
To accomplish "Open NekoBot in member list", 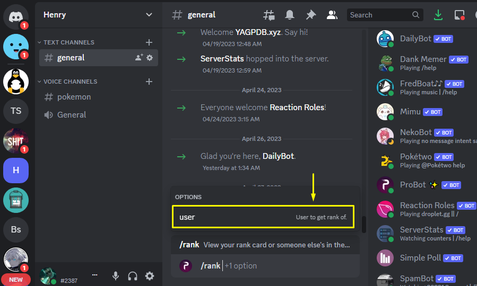I will click(x=426, y=136).
